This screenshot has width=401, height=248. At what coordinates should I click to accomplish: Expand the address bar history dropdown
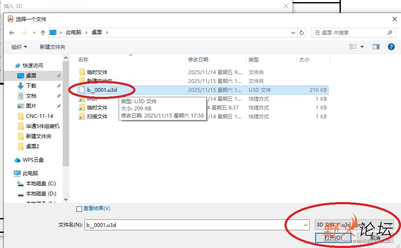coord(293,32)
